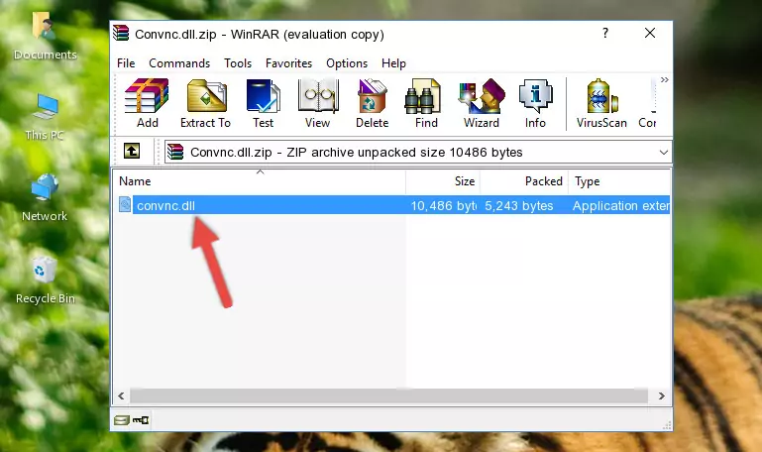Show archive Info
The image size is (762, 452).
(x=535, y=103)
